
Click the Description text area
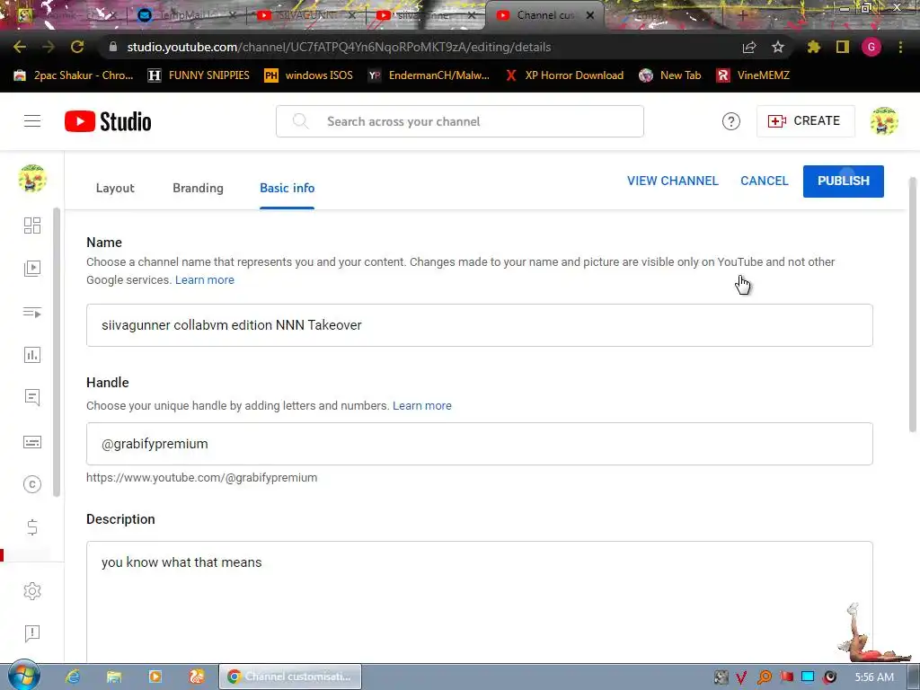tap(480, 601)
